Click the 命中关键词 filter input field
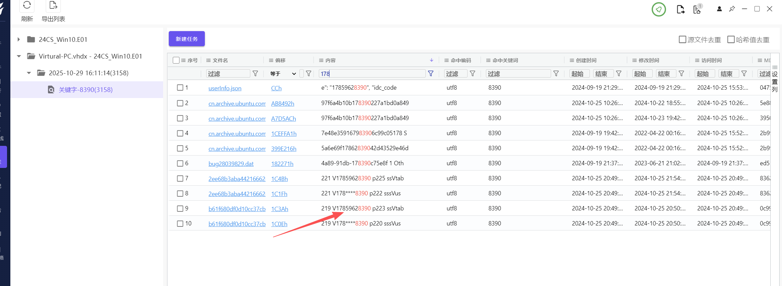 pos(518,74)
